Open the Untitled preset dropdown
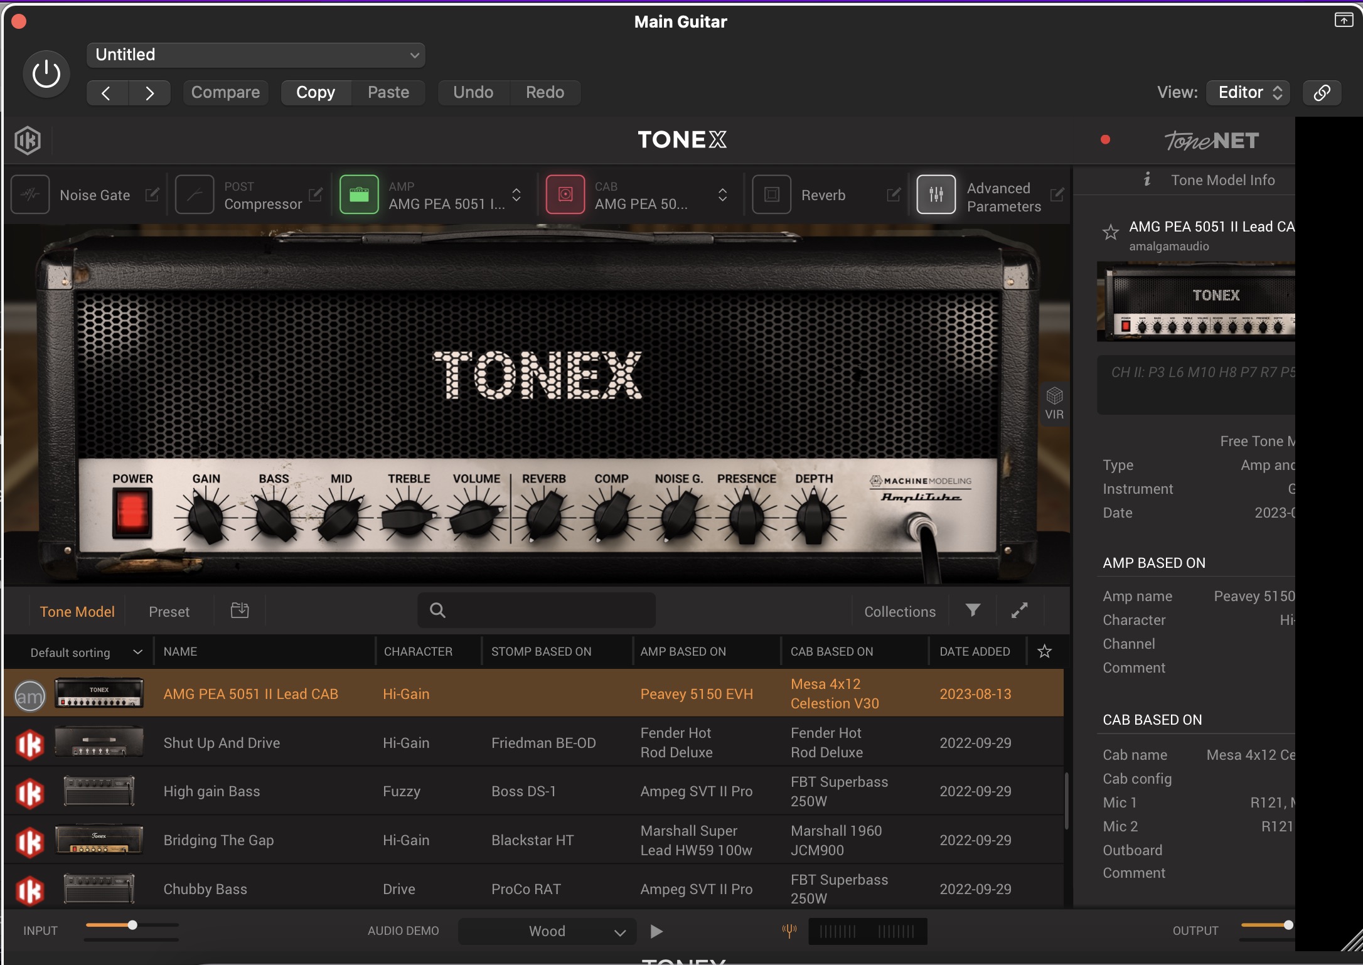 click(x=256, y=55)
